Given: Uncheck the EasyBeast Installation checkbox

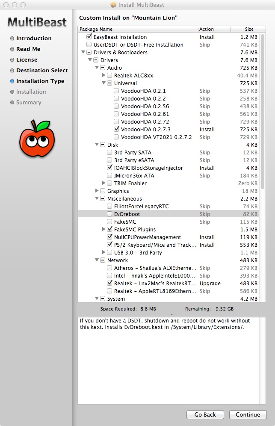Looking at the screenshot, I should click(89, 36).
